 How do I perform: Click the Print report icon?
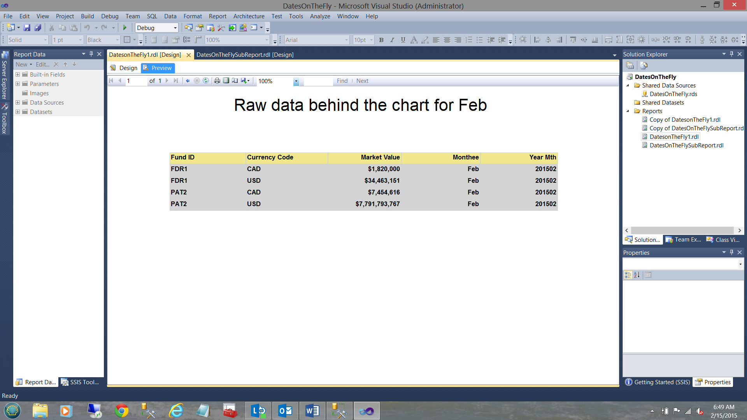(x=217, y=81)
